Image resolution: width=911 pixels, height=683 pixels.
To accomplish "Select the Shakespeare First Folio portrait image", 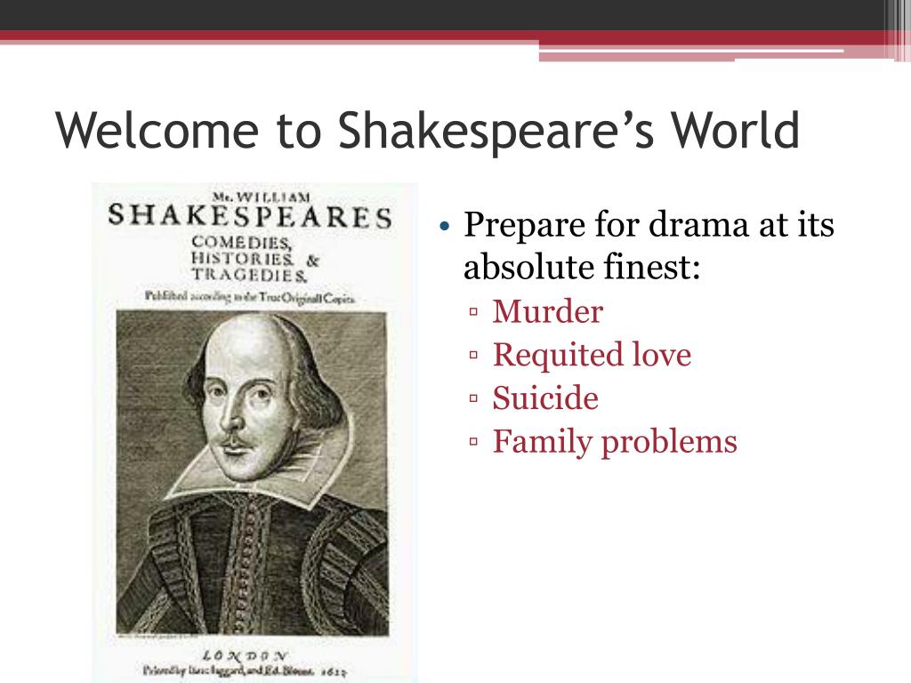I will point(254,433).
